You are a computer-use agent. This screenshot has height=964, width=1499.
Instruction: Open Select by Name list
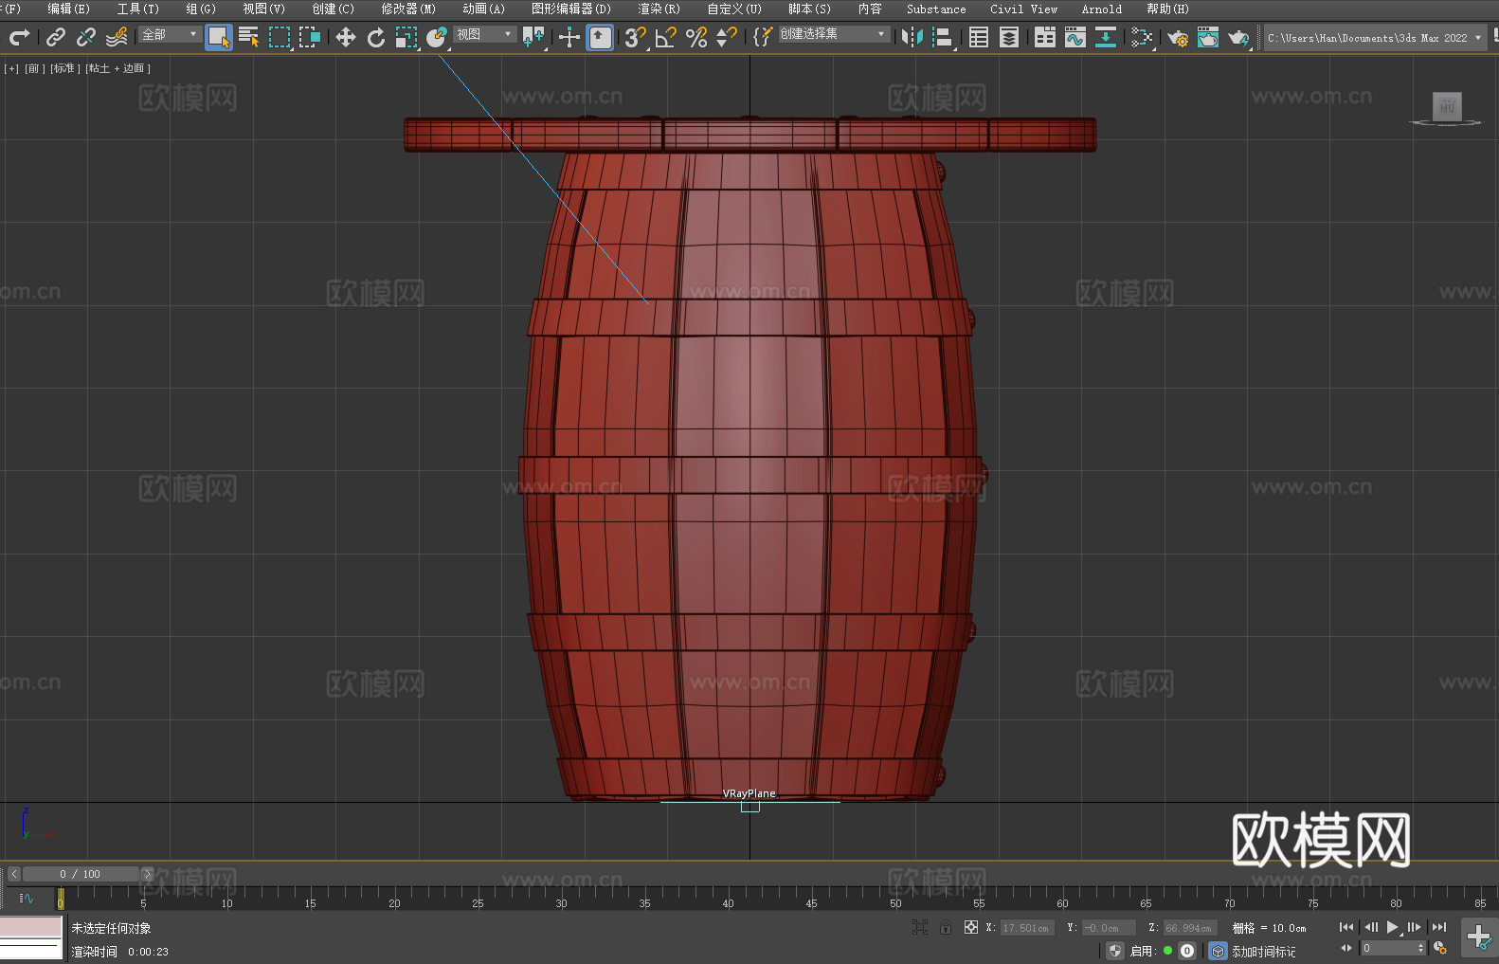click(248, 38)
